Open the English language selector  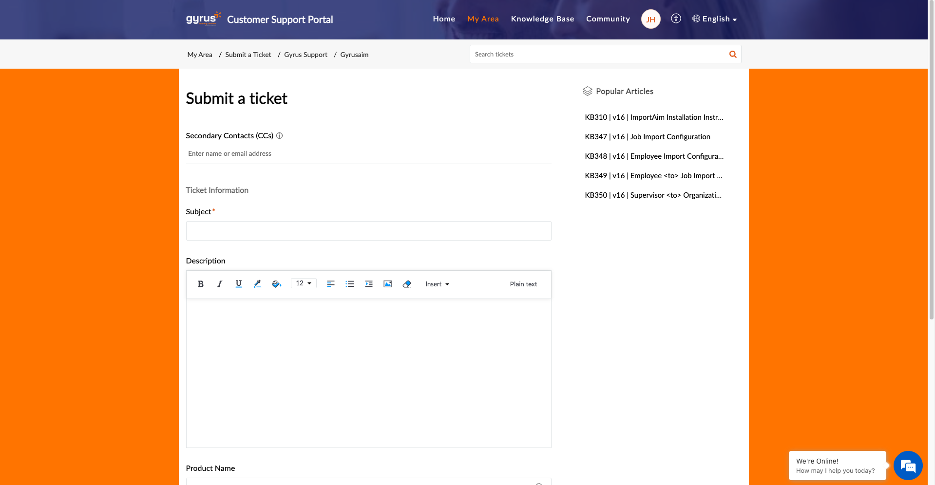[715, 19]
